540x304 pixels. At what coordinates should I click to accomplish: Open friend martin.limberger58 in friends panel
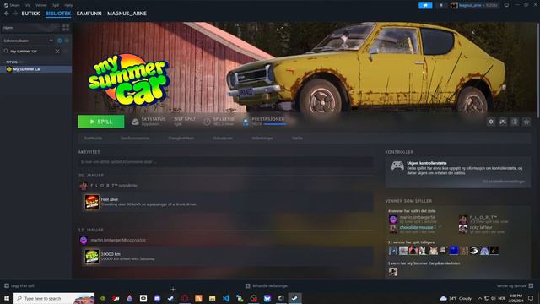point(418,218)
